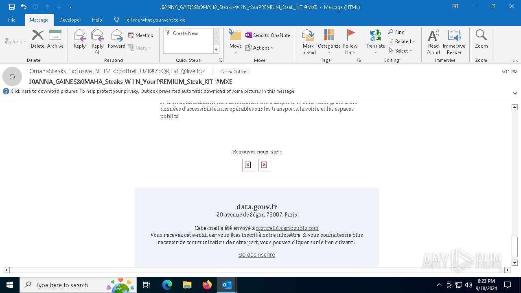Screen dimensions: 521x293
Task: Open the Junk dropdown
Action: (15, 41)
